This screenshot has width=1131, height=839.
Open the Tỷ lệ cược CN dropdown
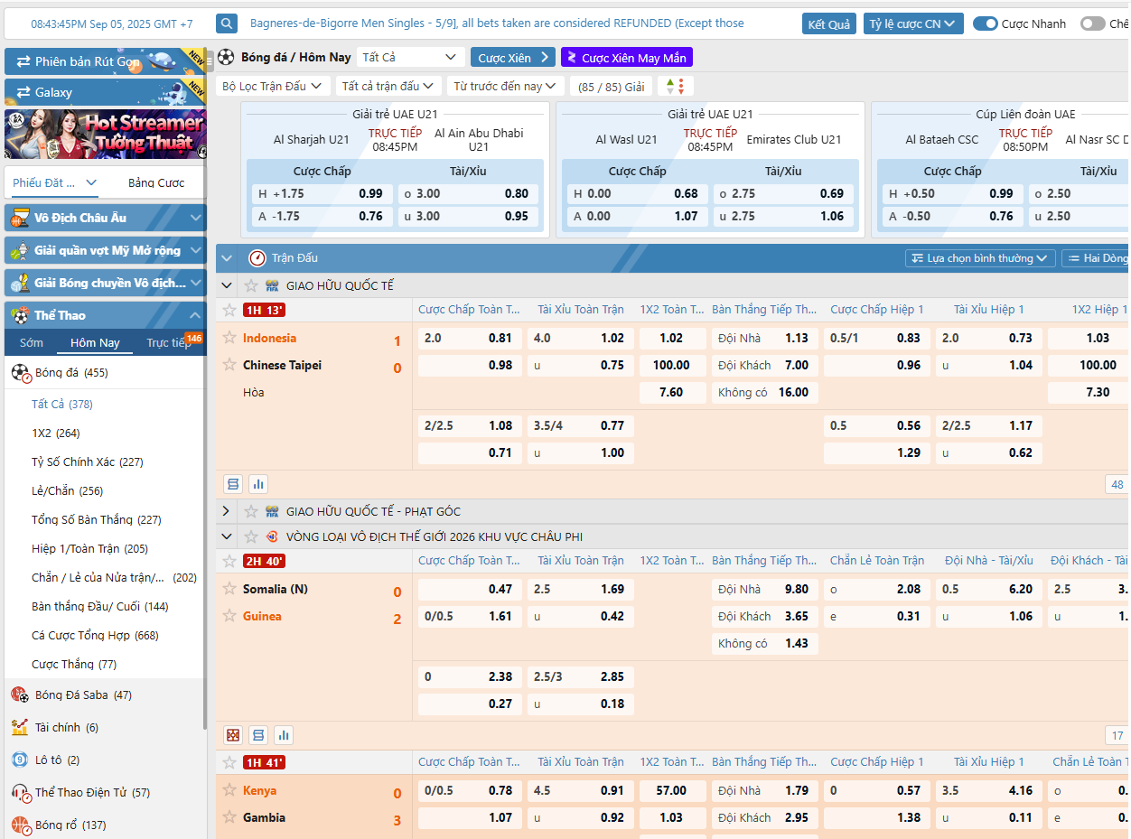click(912, 23)
